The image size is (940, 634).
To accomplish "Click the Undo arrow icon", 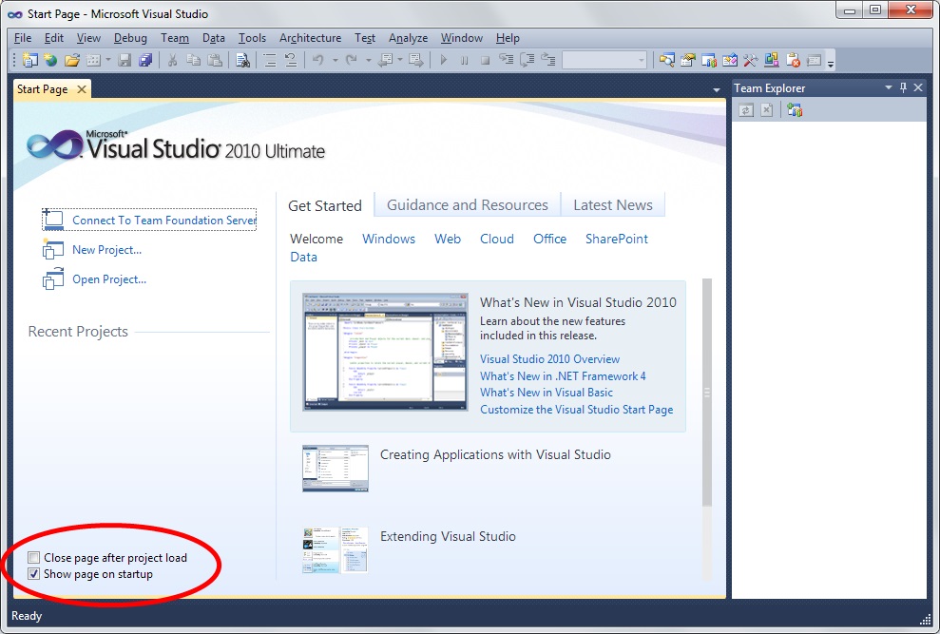I will click(x=317, y=60).
